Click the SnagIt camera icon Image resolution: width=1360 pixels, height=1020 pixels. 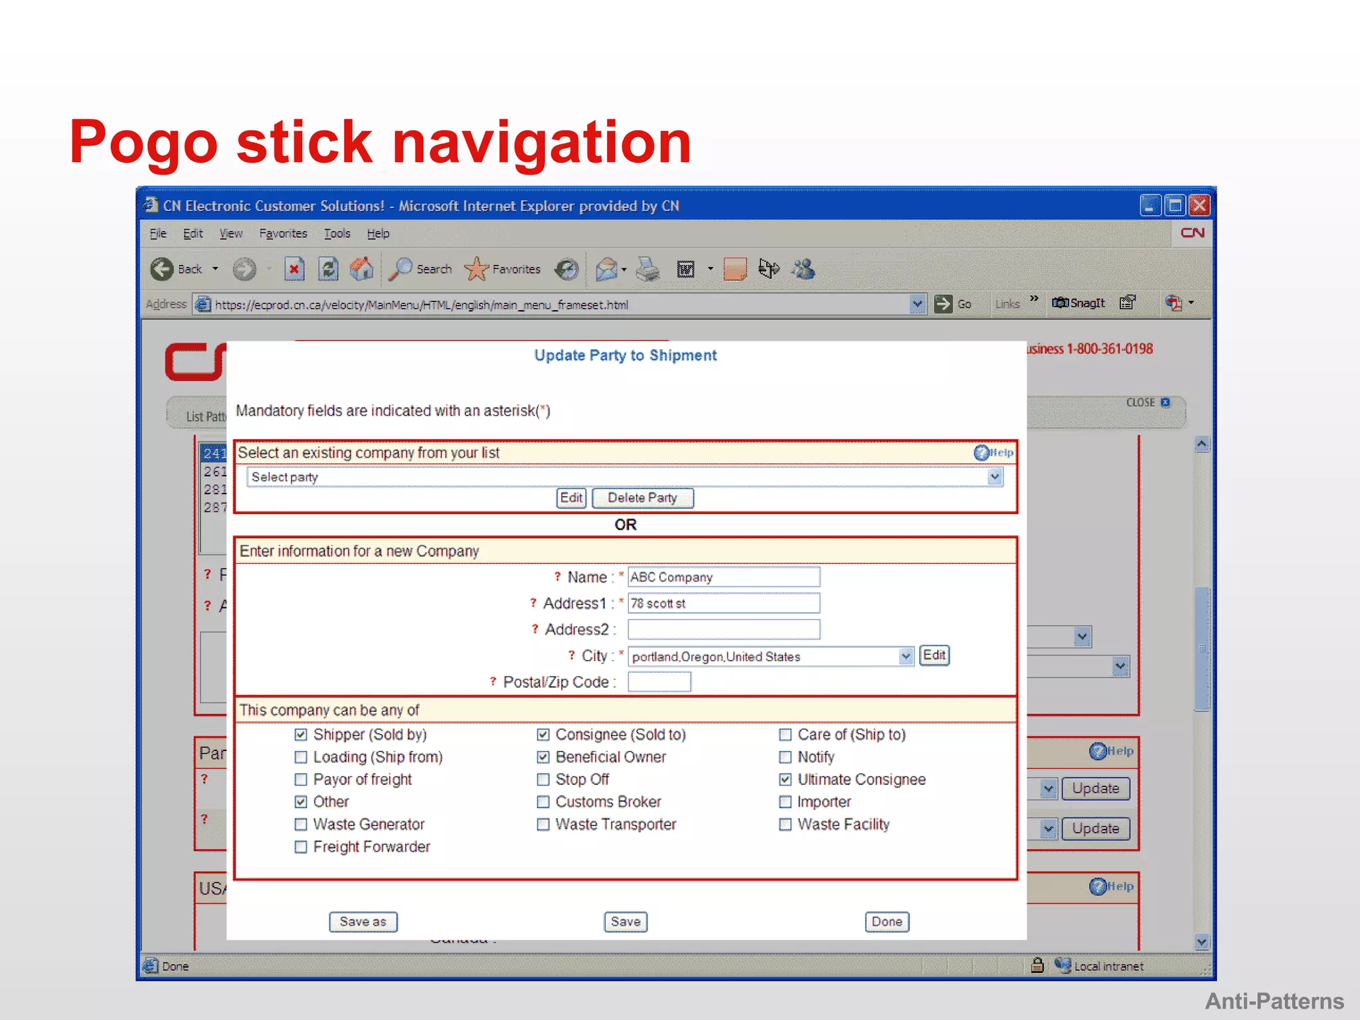(x=1061, y=303)
